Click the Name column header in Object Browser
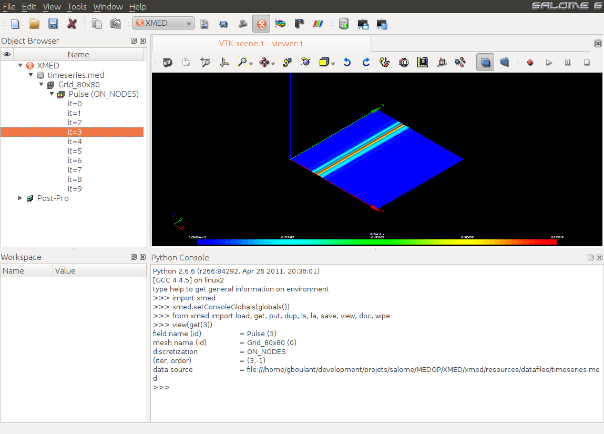 (x=78, y=54)
